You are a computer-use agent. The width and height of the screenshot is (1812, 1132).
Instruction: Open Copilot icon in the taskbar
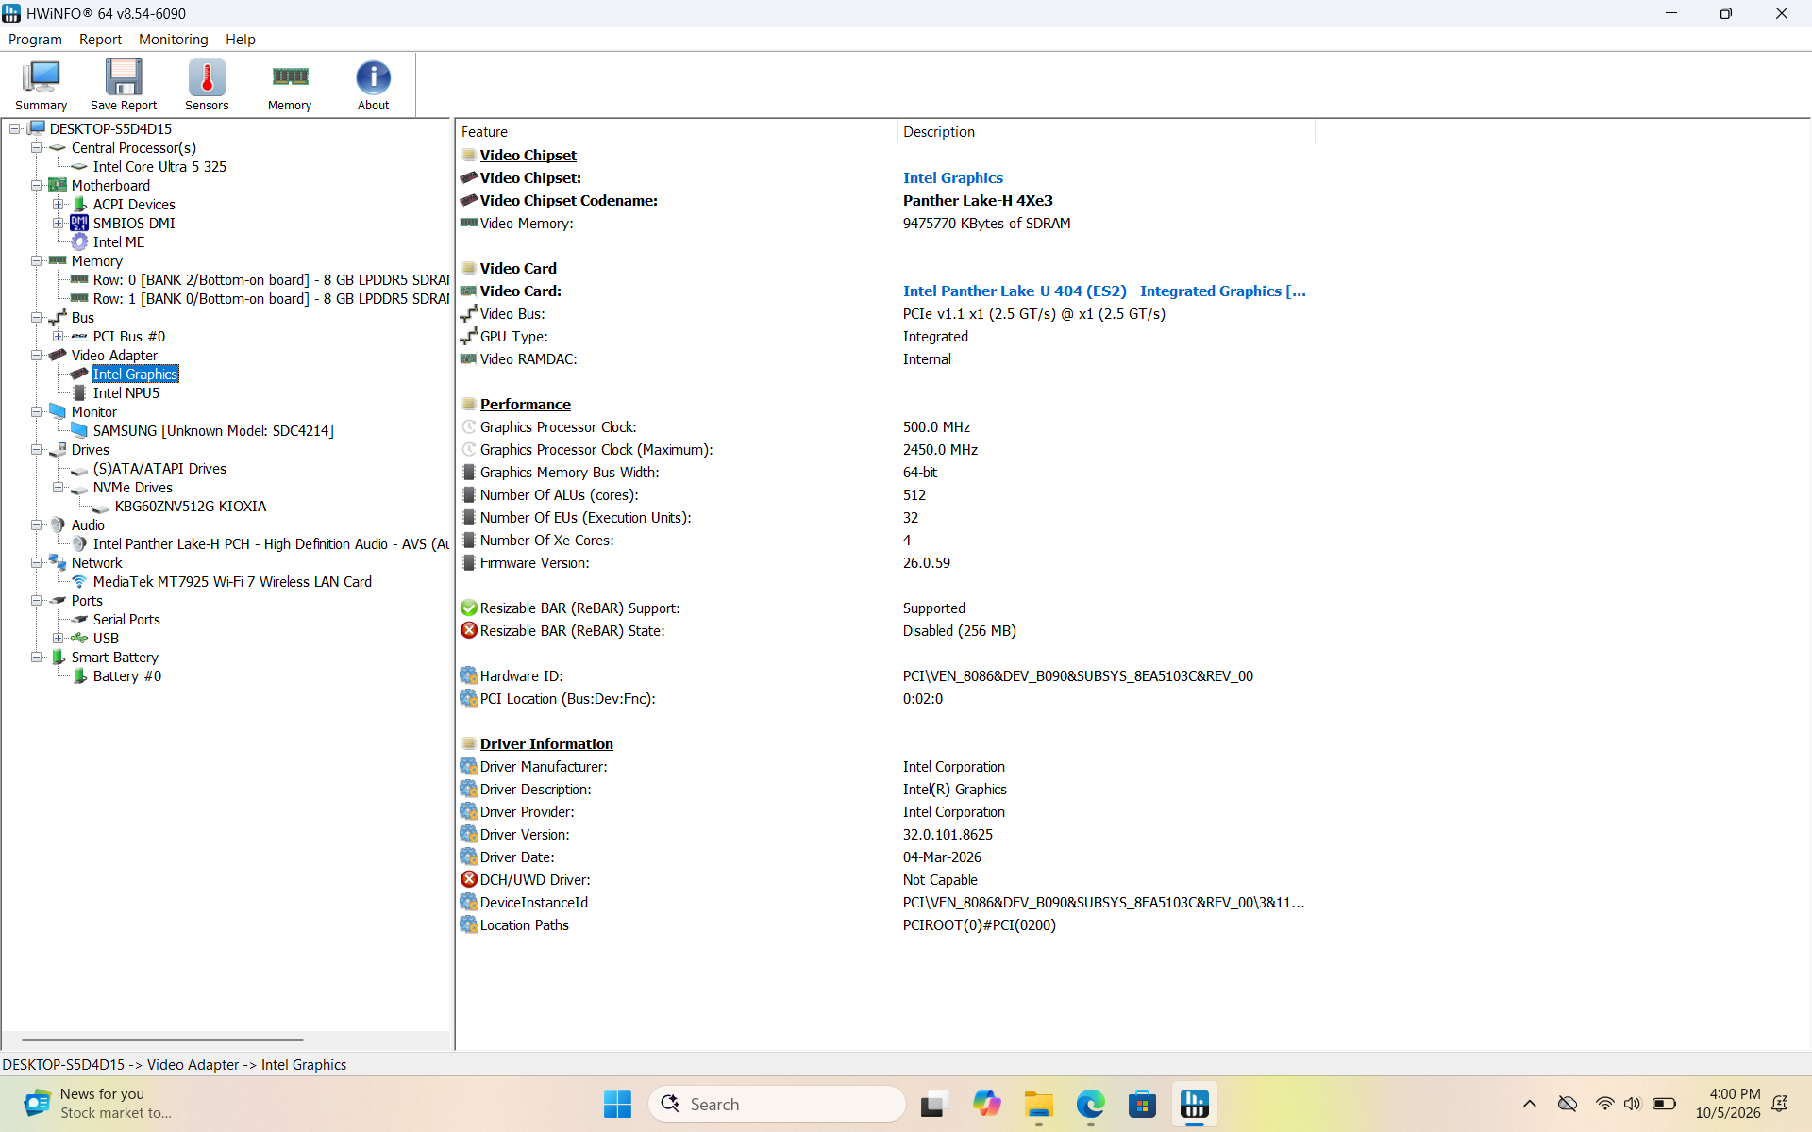(x=986, y=1104)
